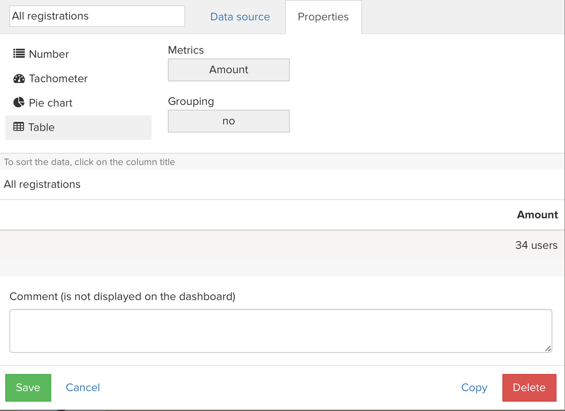Image resolution: width=565 pixels, height=411 pixels.
Task: Click the sort data hint text
Action: [x=89, y=162]
